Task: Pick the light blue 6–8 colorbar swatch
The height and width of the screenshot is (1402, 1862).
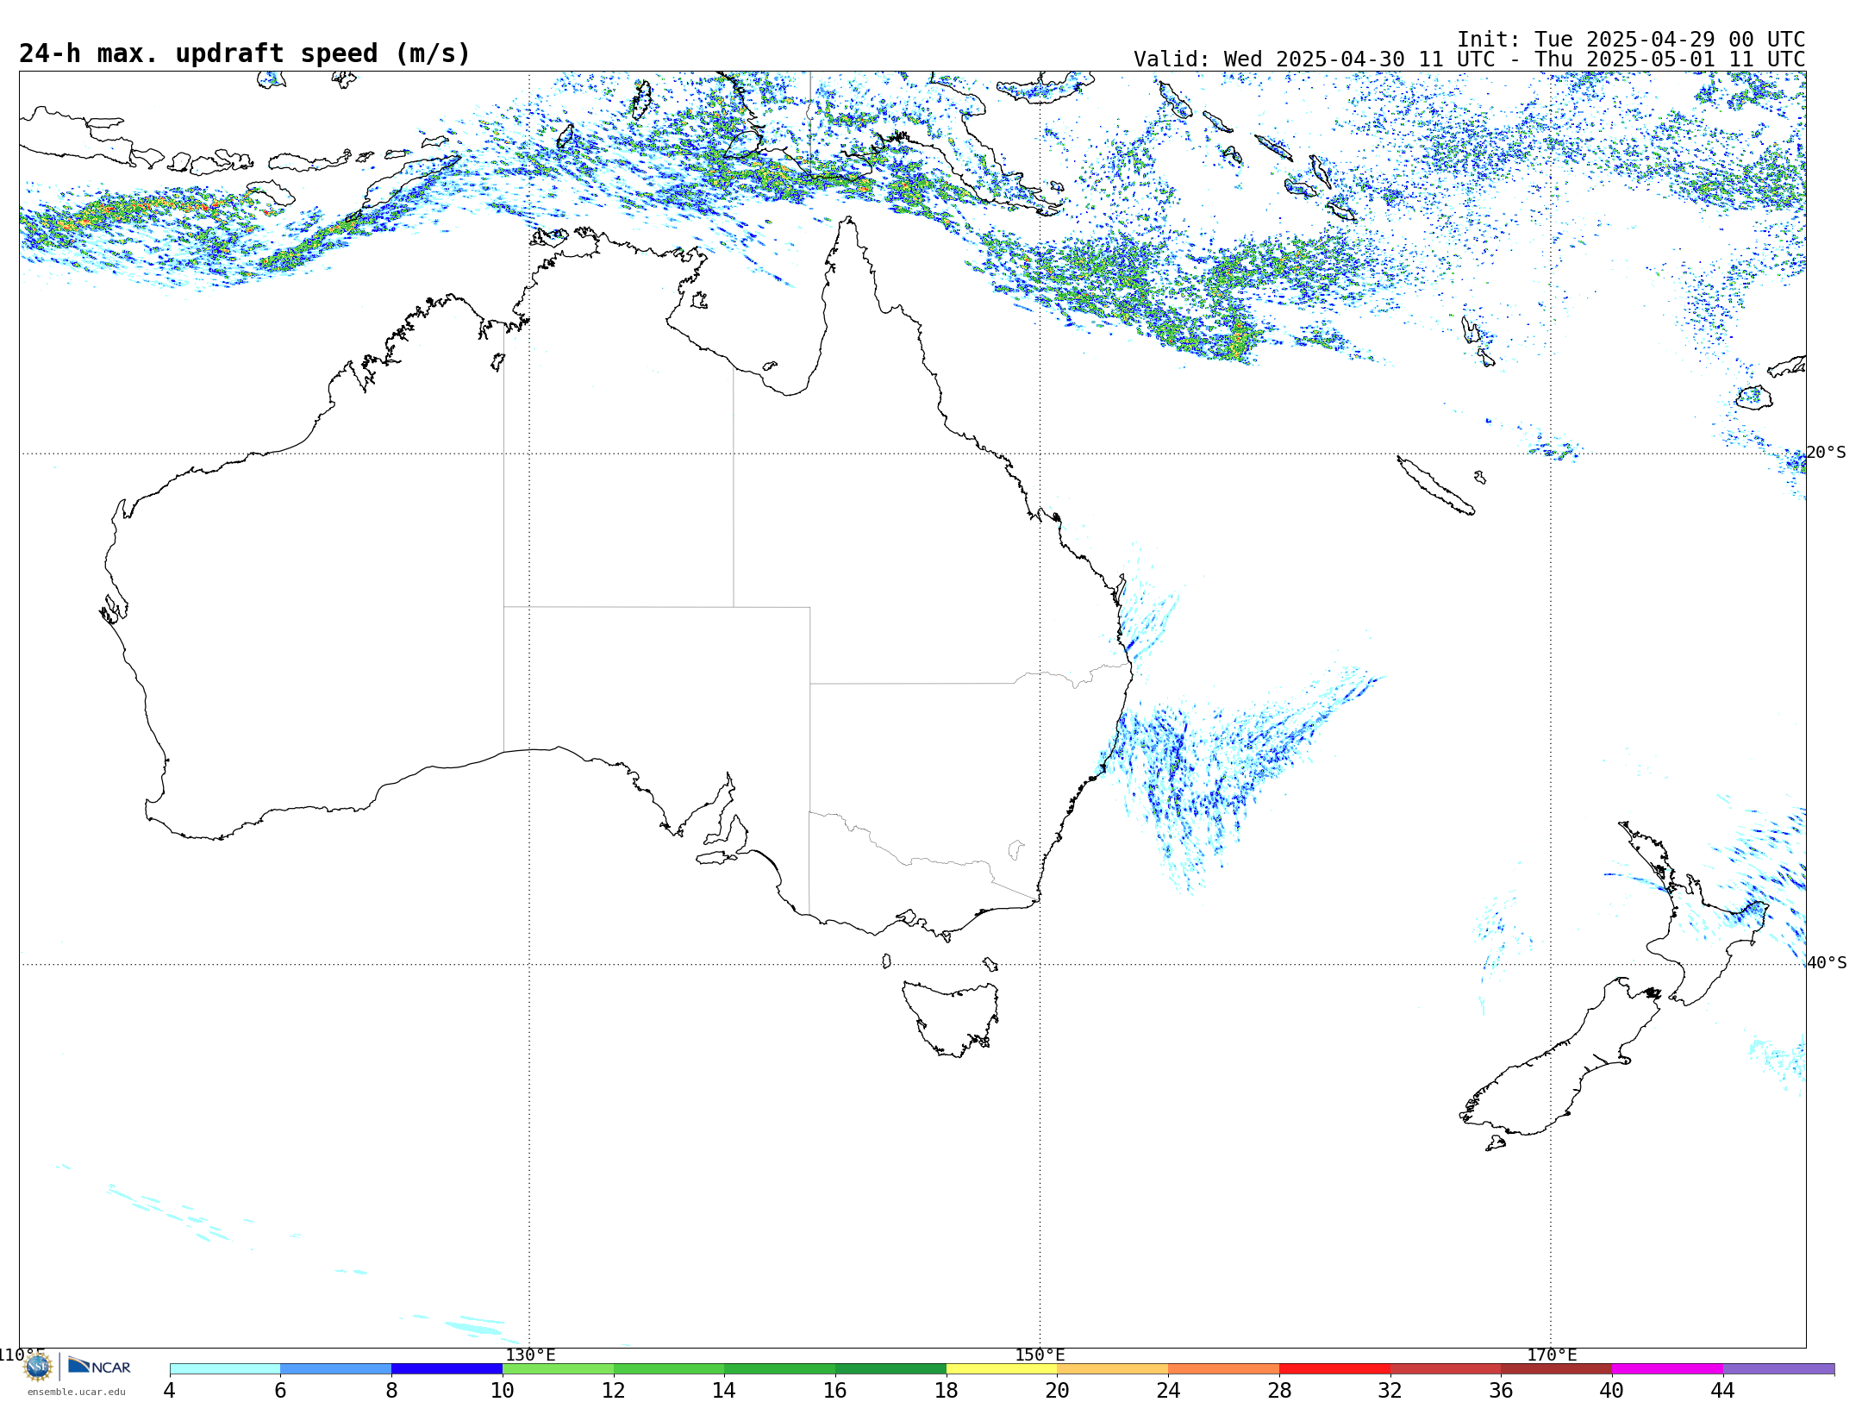Action: pos(336,1369)
